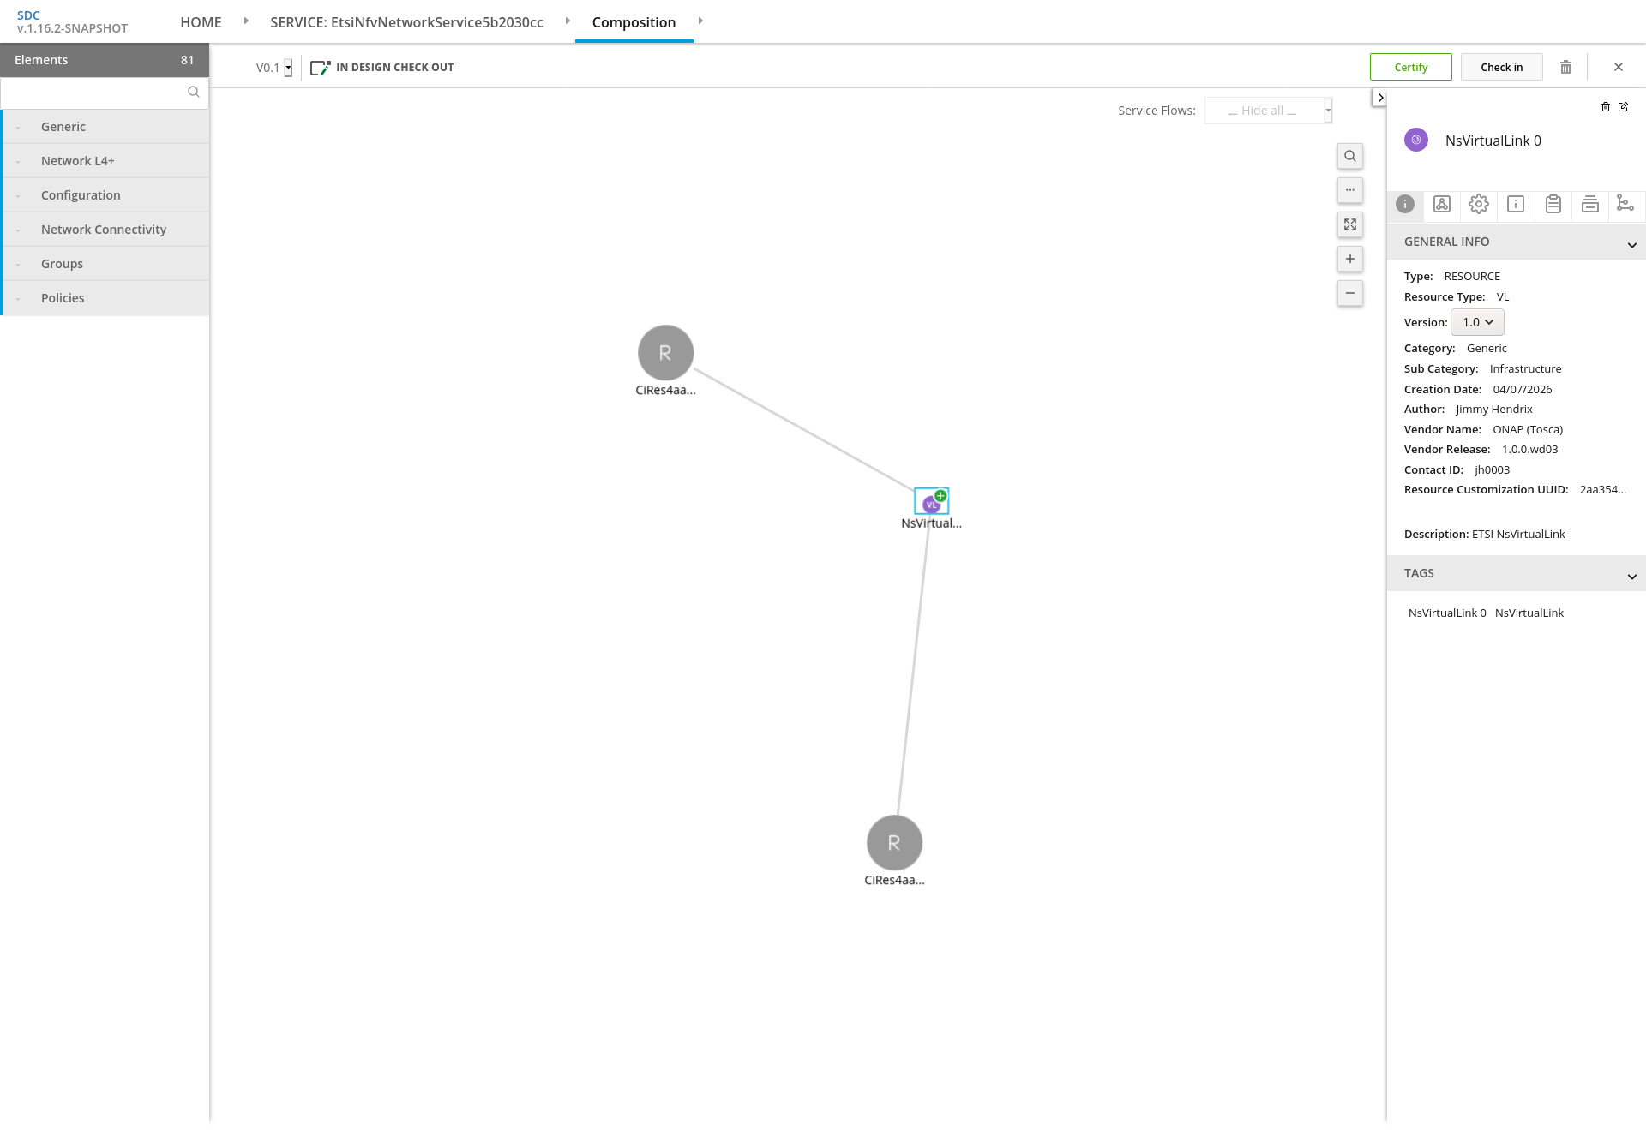This screenshot has height=1130, width=1646.
Task: Click the zoom in plus button
Action: (1349, 259)
